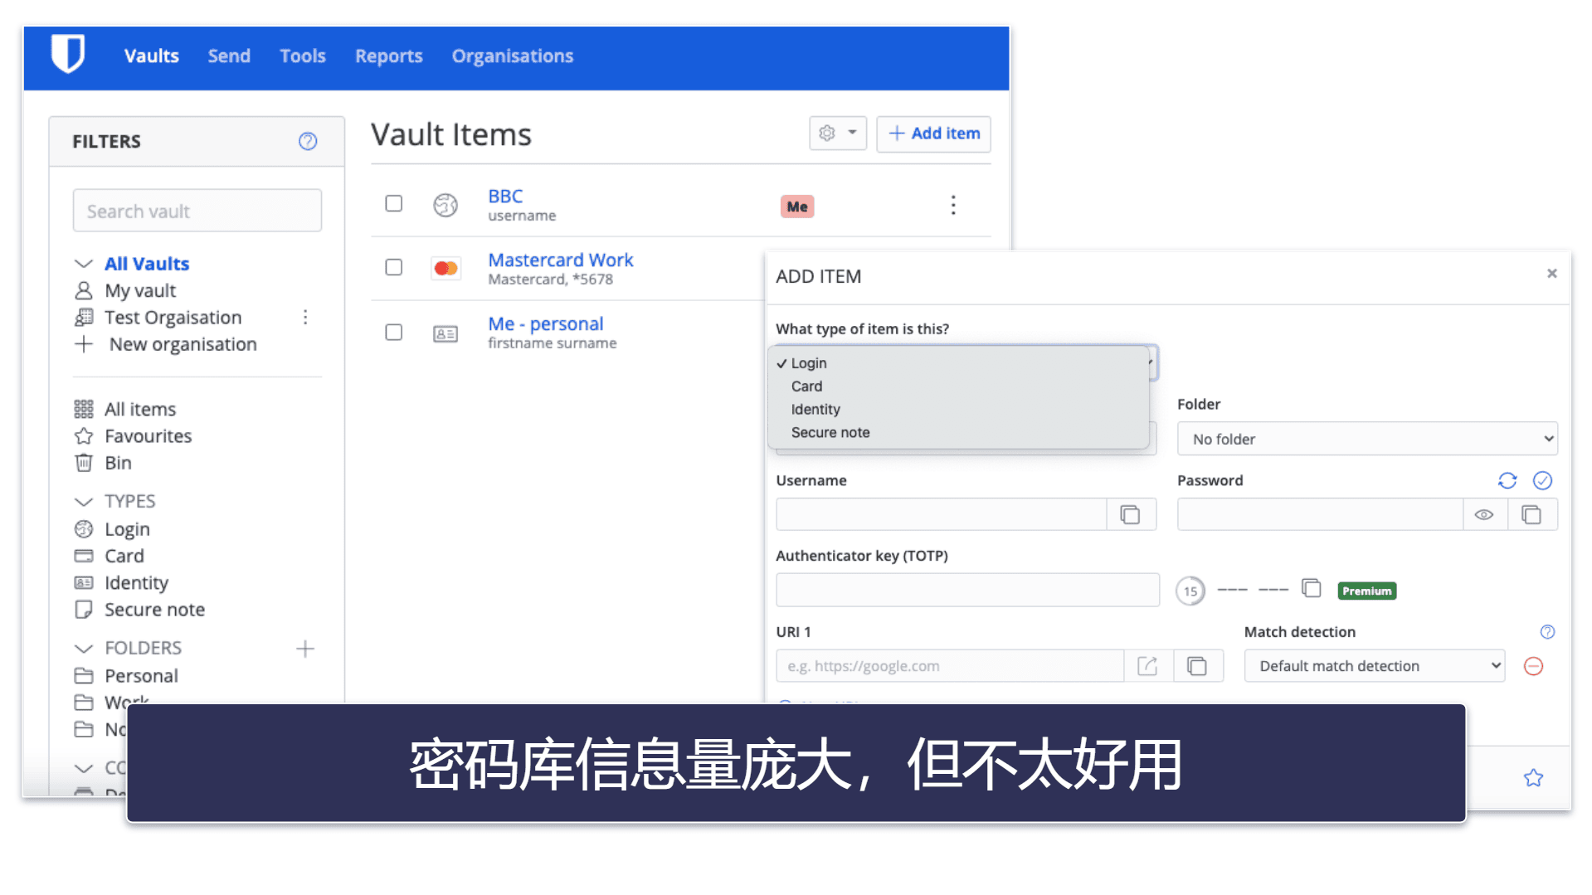Image resolution: width=1592 pixels, height=895 pixels.
Task: Select Test Orgaisation vault filter
Action: coord(173,318)
